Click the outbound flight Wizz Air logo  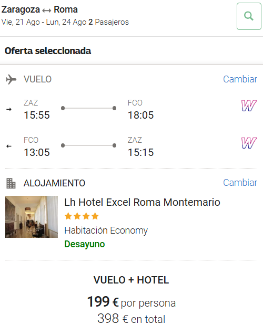coord(249,106)
